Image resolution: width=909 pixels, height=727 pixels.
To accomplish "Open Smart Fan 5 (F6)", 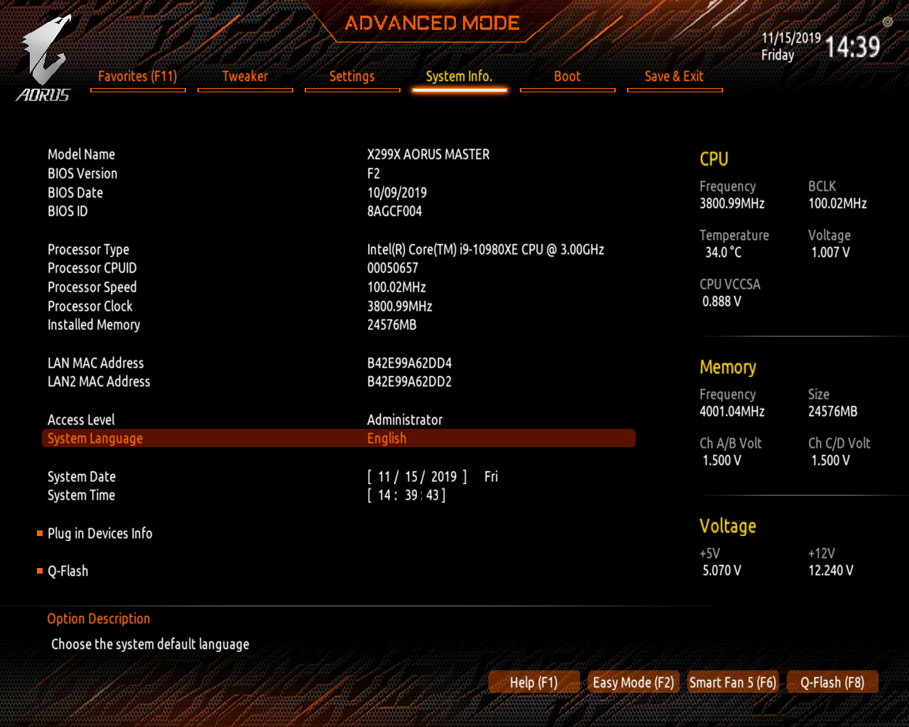I will tap(733, 682).
